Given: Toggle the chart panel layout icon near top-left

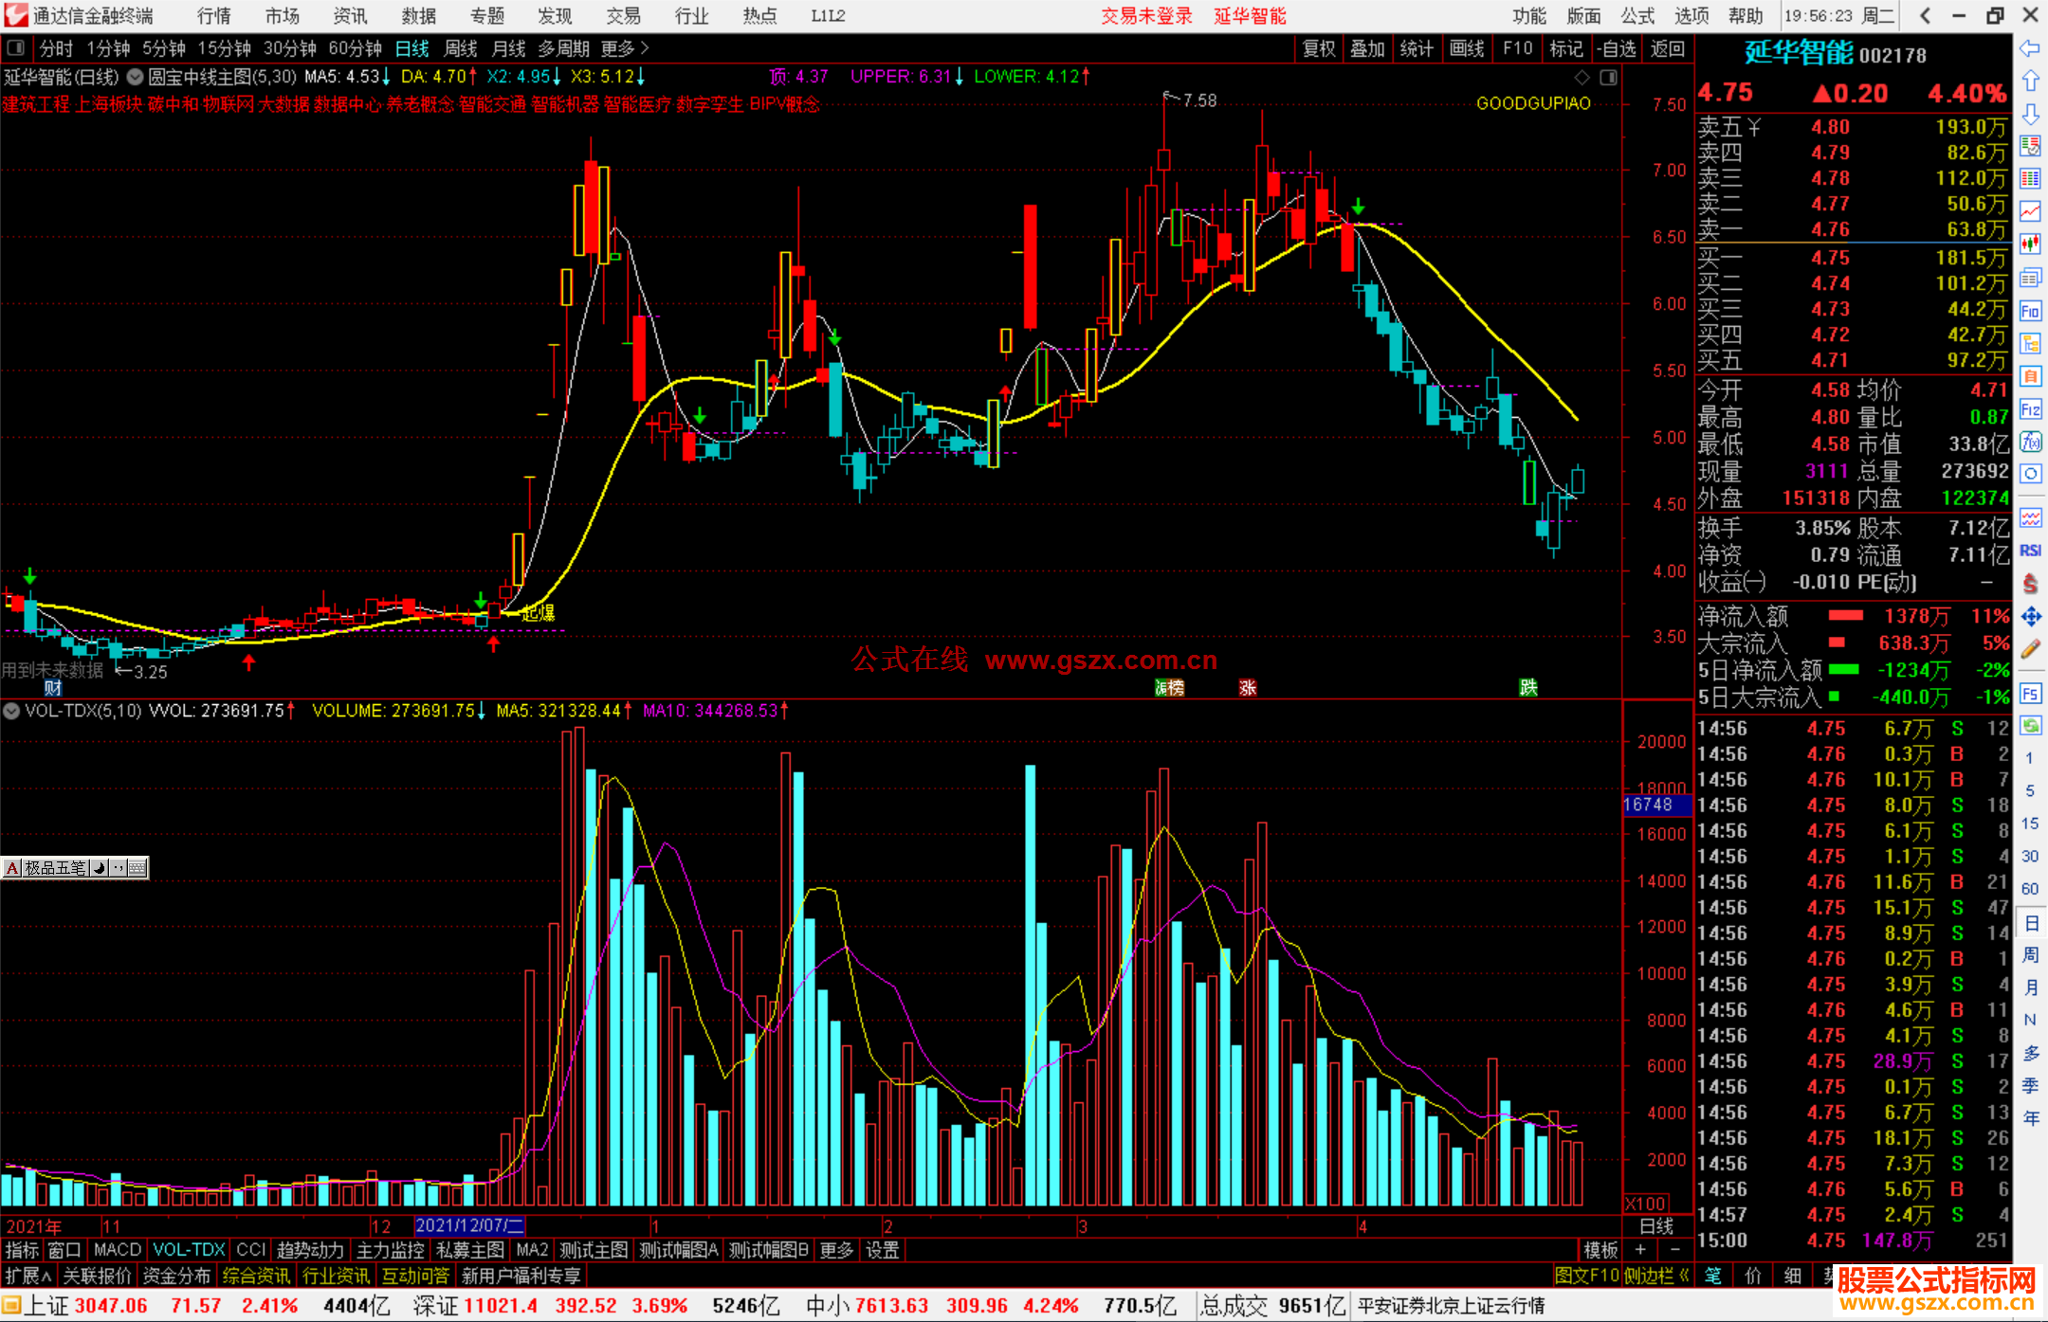Looking at the screenshot, I should 15,47.
